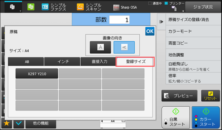Click the 部数 copies input field

coord(119,19)
